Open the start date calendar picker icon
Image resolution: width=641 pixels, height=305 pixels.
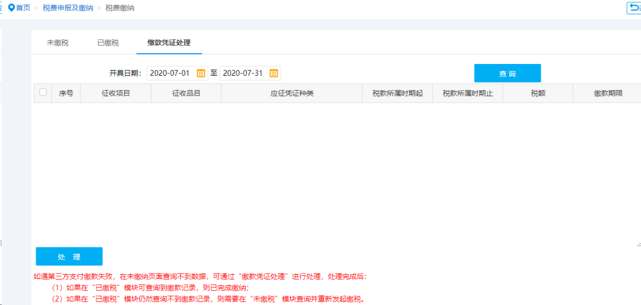[x=201, y=73]
